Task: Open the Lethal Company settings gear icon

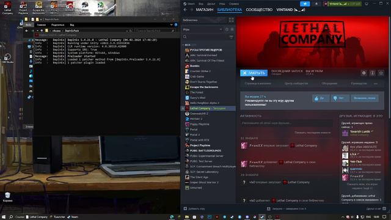Action: [364, 73]
